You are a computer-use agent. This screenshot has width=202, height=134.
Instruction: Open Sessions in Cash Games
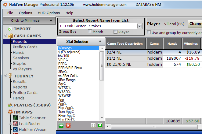(21, 58)
